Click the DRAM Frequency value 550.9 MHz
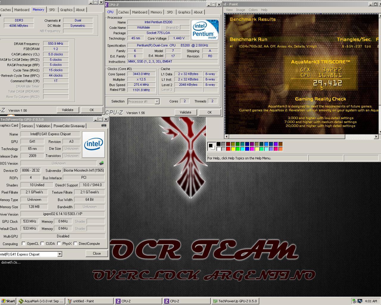The height and width of the screenshot is (305, 381). click(56, 43)
